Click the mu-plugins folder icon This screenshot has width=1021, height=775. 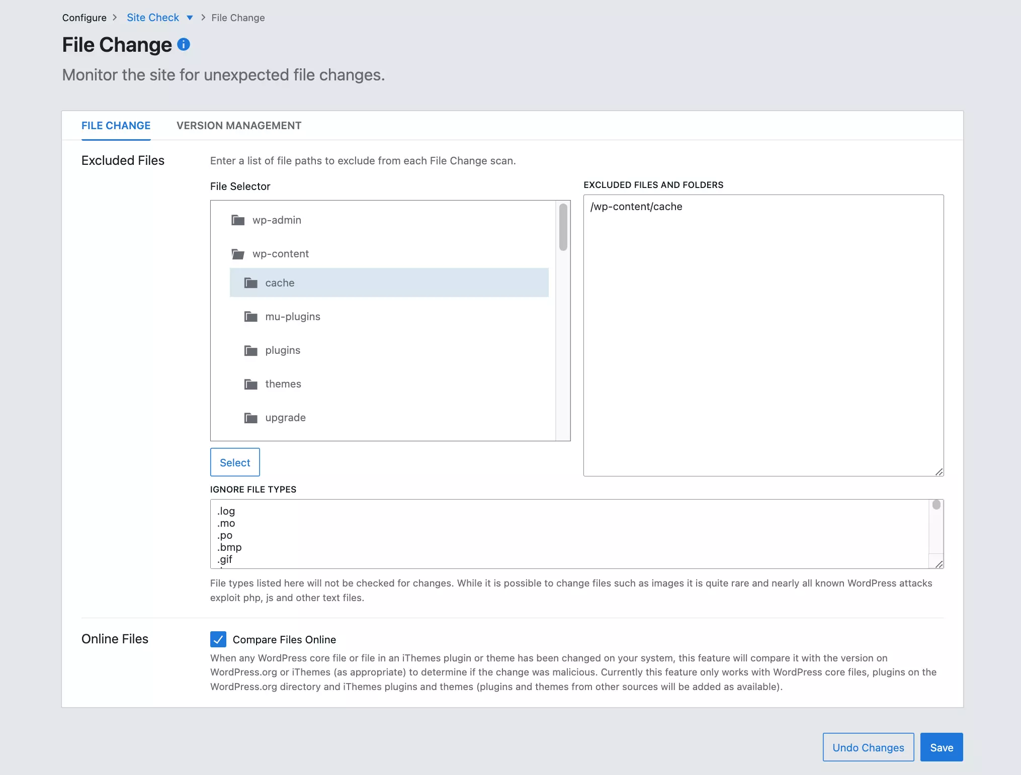(250, 317)
